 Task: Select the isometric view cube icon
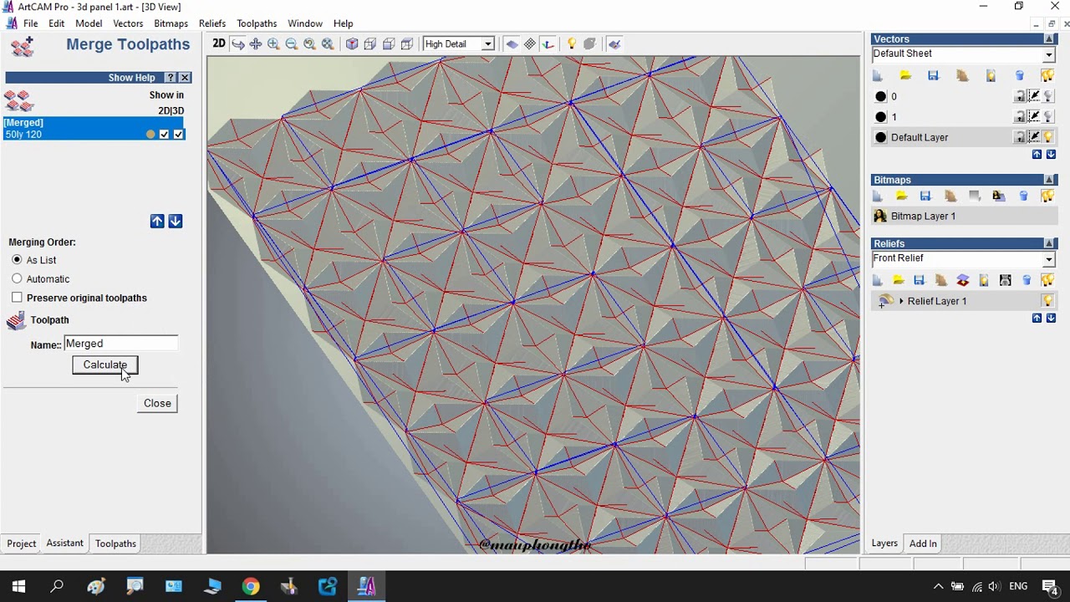352,43
